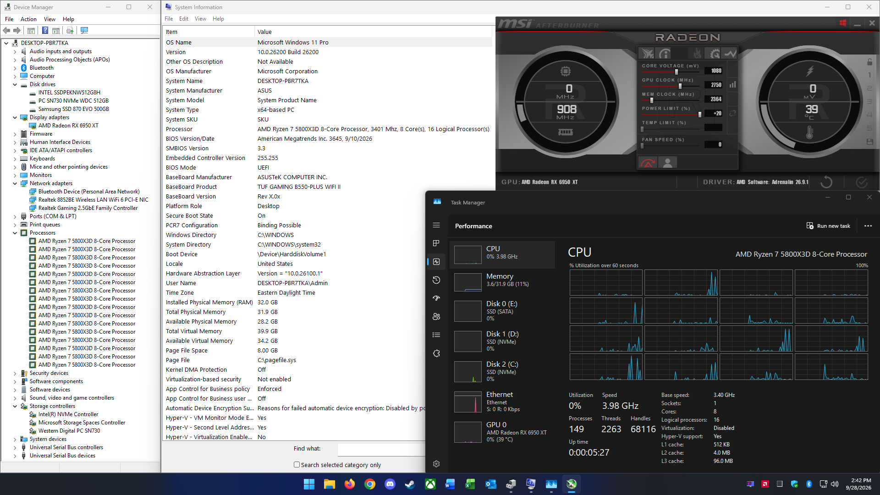Open Steam from the taskbar
The image size is (880, 495).
(410, 484)
